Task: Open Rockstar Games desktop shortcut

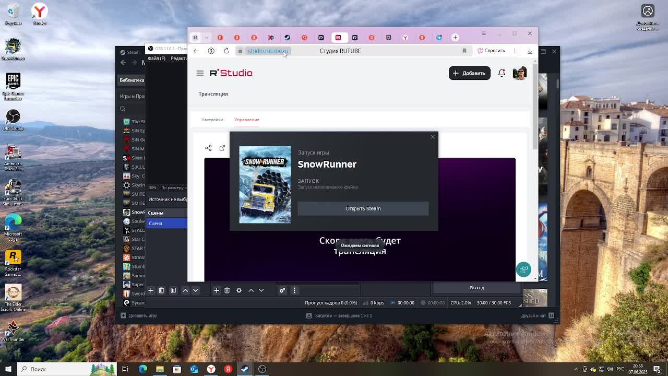Action: [13, 263]
